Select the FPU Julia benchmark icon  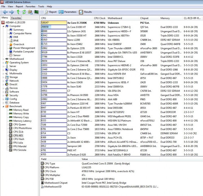tap(11, 143)
